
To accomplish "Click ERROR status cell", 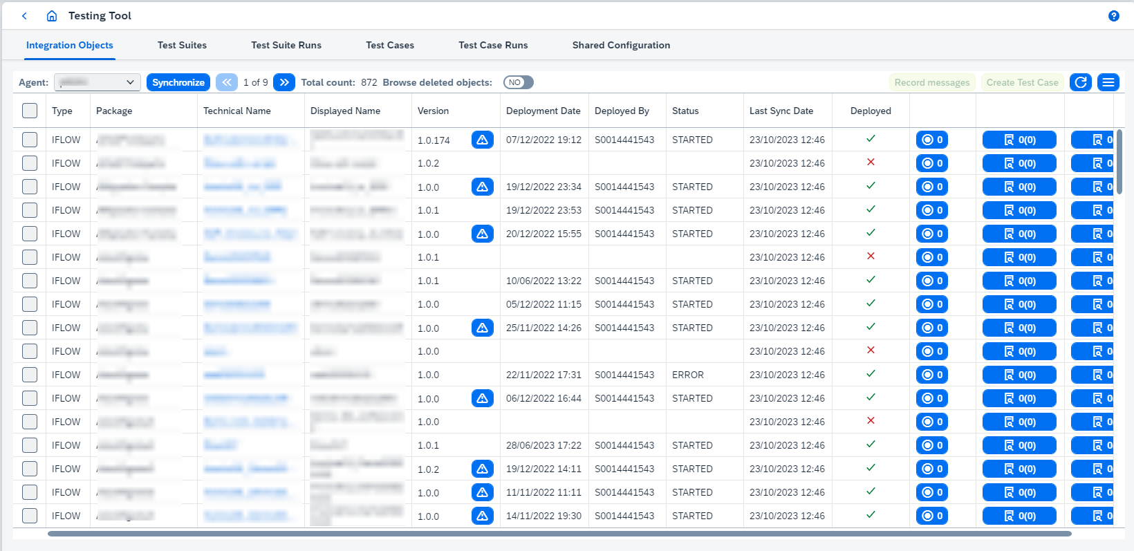I will point(688,375).
